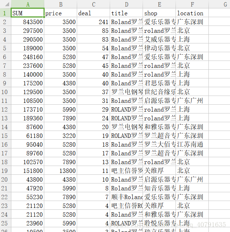Click the title header cell
The width and height of the screenshot is (230, 232).
click(x=127, y=13)
